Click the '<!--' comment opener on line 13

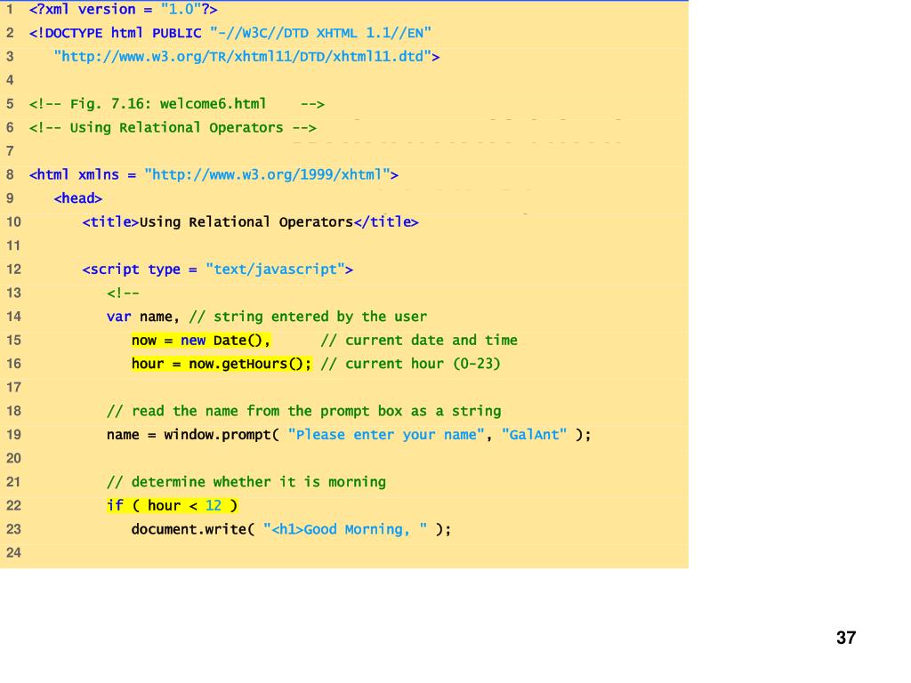coord(123,293)
